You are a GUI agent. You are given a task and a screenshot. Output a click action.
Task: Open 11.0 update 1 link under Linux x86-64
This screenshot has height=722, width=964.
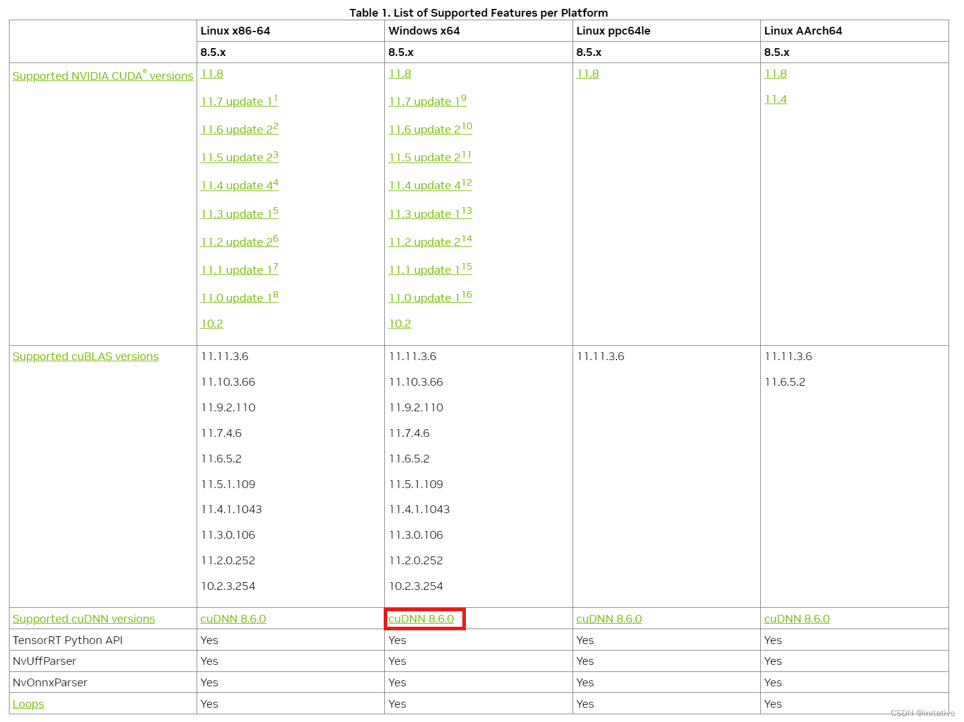pyautogui.click(x=240, y=297)
